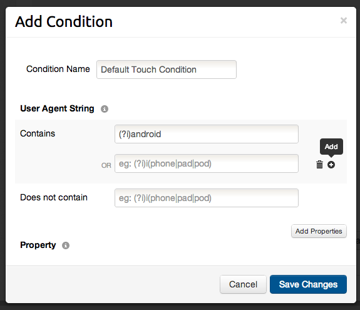Close the Add Condition dialog with X
This screenshot has height=310, width=360.
point(344,21)
